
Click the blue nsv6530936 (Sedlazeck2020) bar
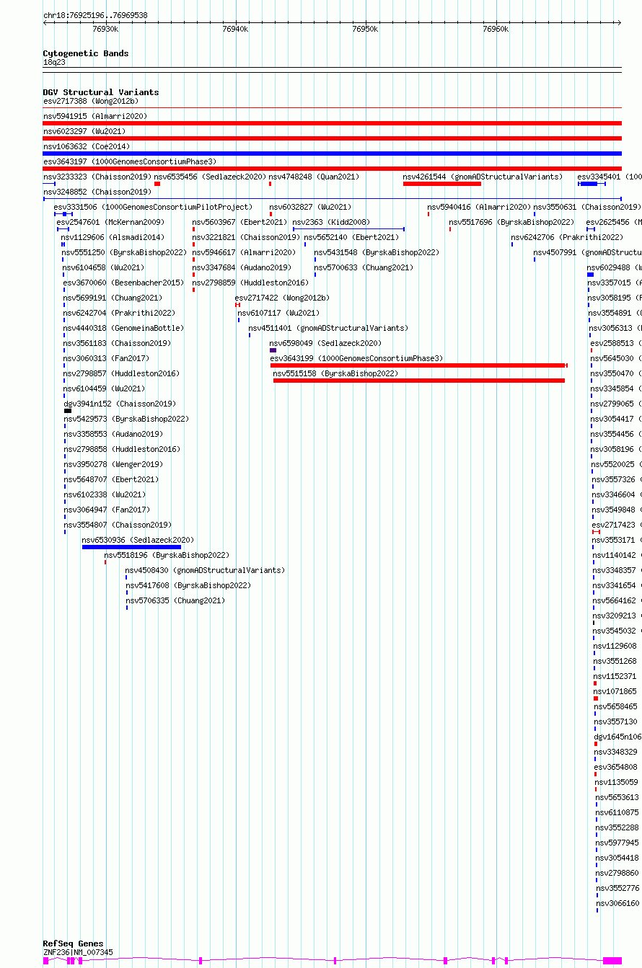click(x=131, y=547)
